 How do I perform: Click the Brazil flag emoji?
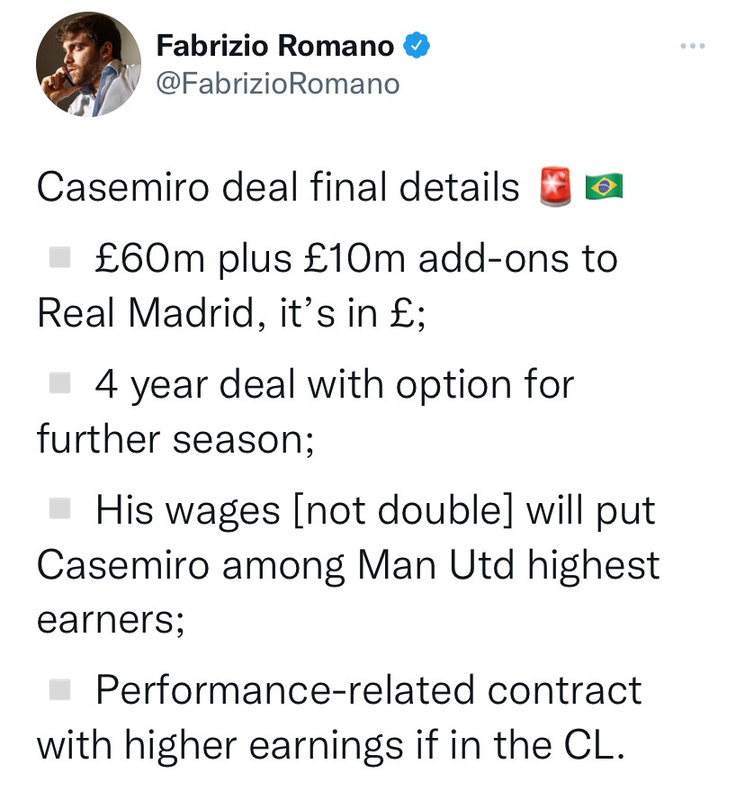(604, 189)
